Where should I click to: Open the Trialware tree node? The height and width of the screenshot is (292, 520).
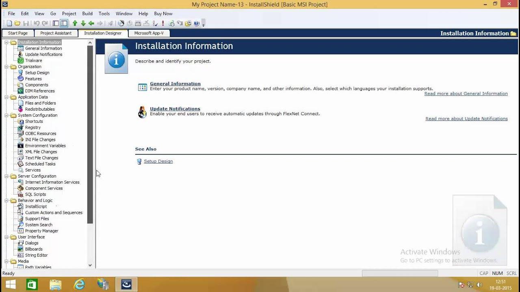point(34,60)
